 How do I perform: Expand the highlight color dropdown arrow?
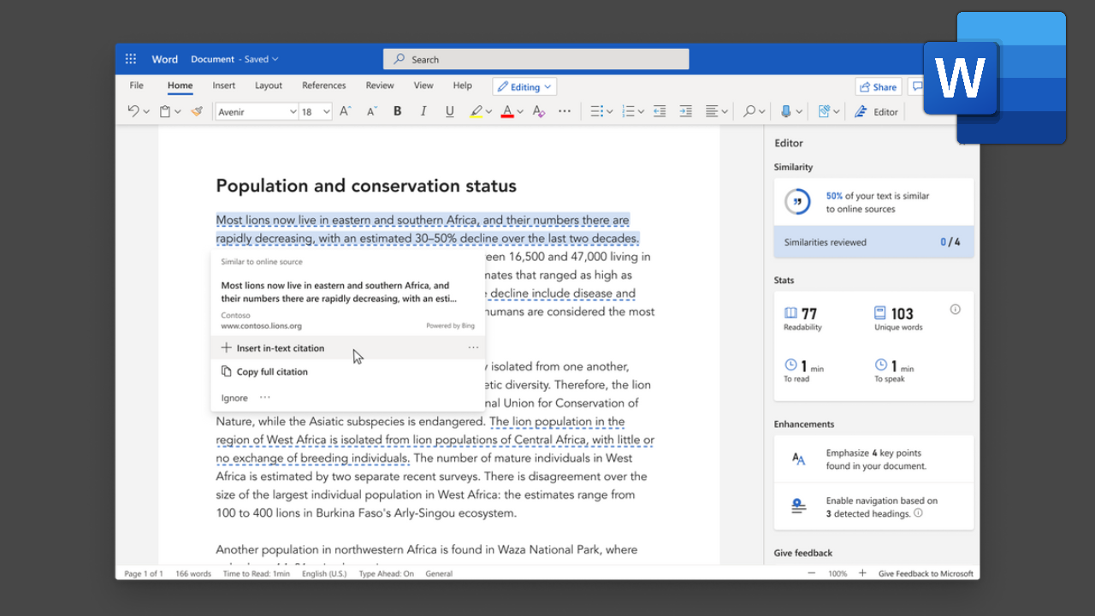488,112
